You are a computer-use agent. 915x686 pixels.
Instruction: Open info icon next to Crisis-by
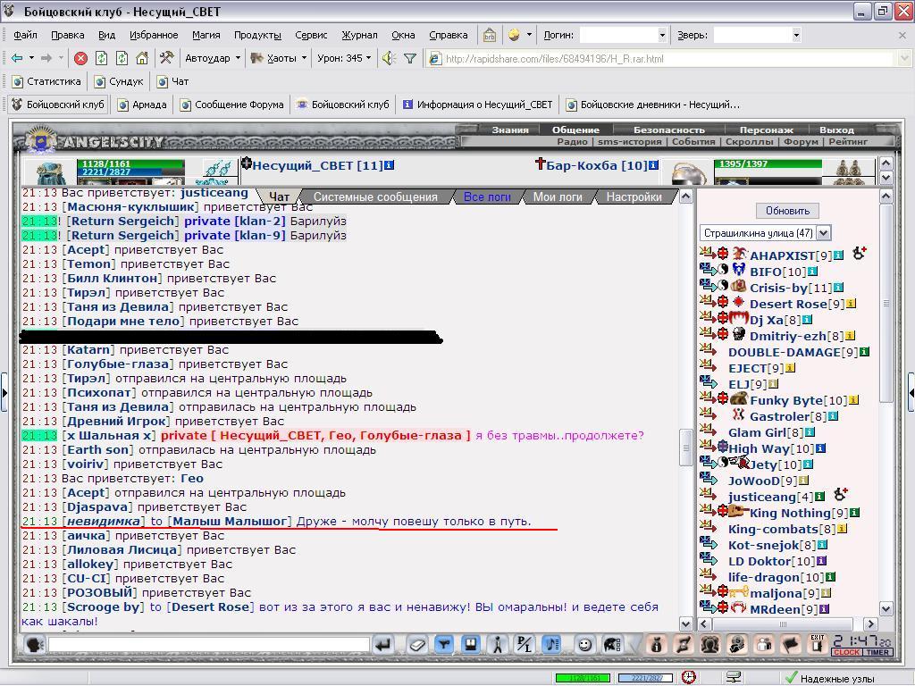pyautogui.click(x=838, y=288)
